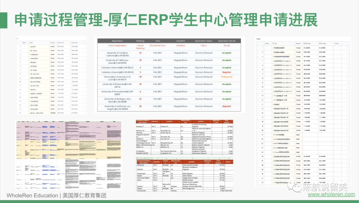359x203 pixels.
Task: Open the Status filter dropdown in lower spreadsheet
Action: [233, 161]
